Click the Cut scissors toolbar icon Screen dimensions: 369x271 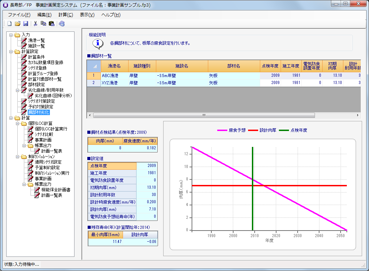pyautogui.click(x=35, y=24)
